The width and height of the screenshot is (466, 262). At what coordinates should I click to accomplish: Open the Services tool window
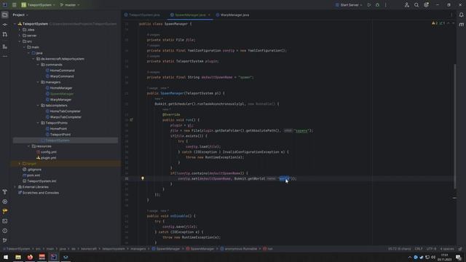(x=5, y=202)
